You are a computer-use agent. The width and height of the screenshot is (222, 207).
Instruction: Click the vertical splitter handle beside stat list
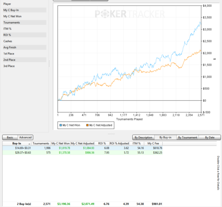click(49, 63)
